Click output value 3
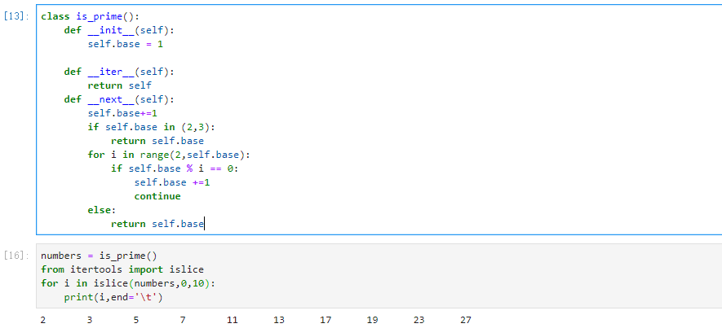The width and height of the screenshot is (722, 328). pos(90,320)
